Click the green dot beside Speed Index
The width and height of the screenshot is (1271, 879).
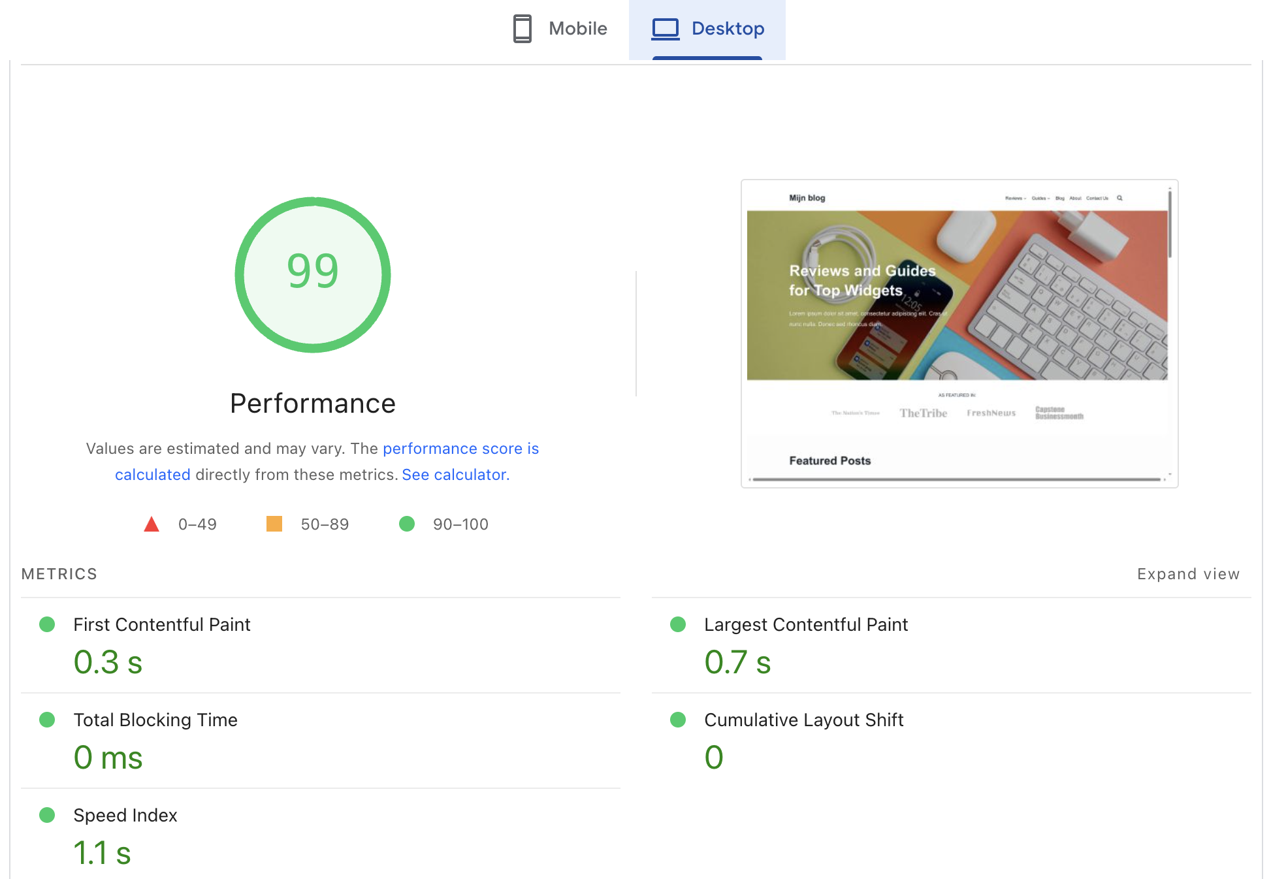[x=47, y=815]
